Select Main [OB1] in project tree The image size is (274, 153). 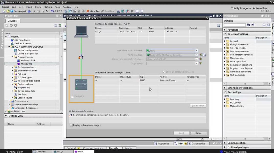[26, 64]
